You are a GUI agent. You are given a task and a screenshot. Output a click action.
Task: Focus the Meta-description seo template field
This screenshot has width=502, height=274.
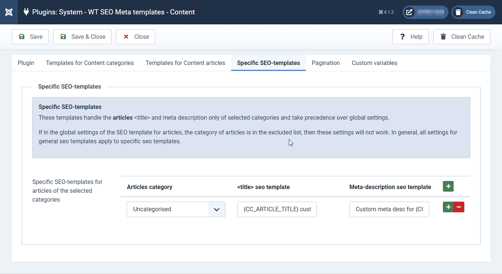click(389, 209)
